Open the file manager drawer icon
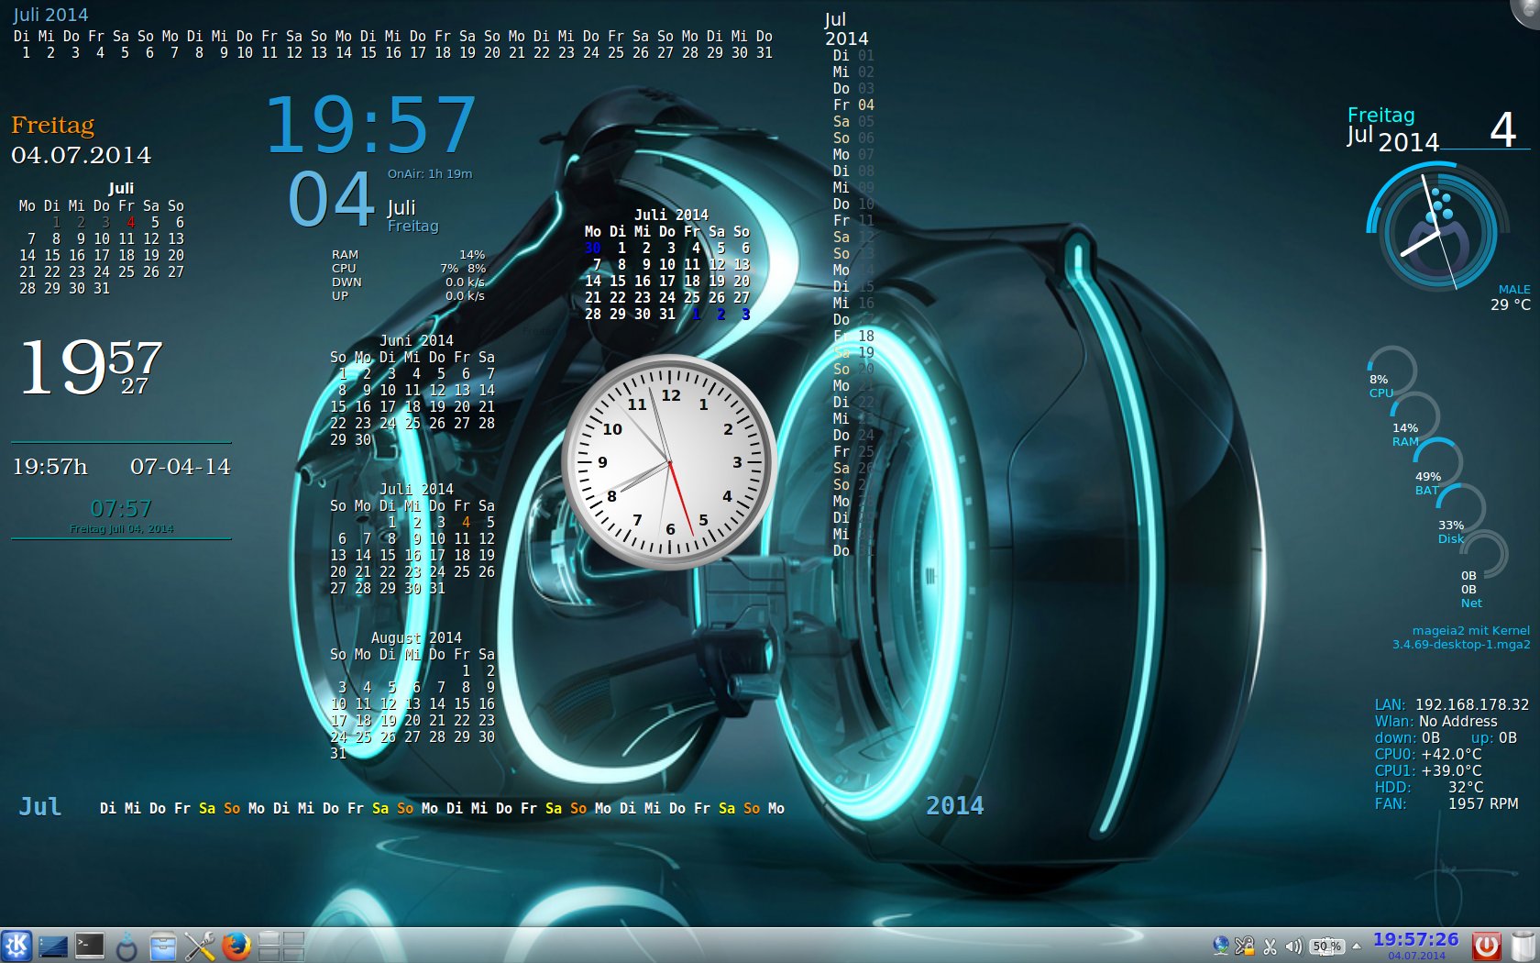Image resolution: width=1540 pixels, height=963 pixels. (x=163, y=946)
